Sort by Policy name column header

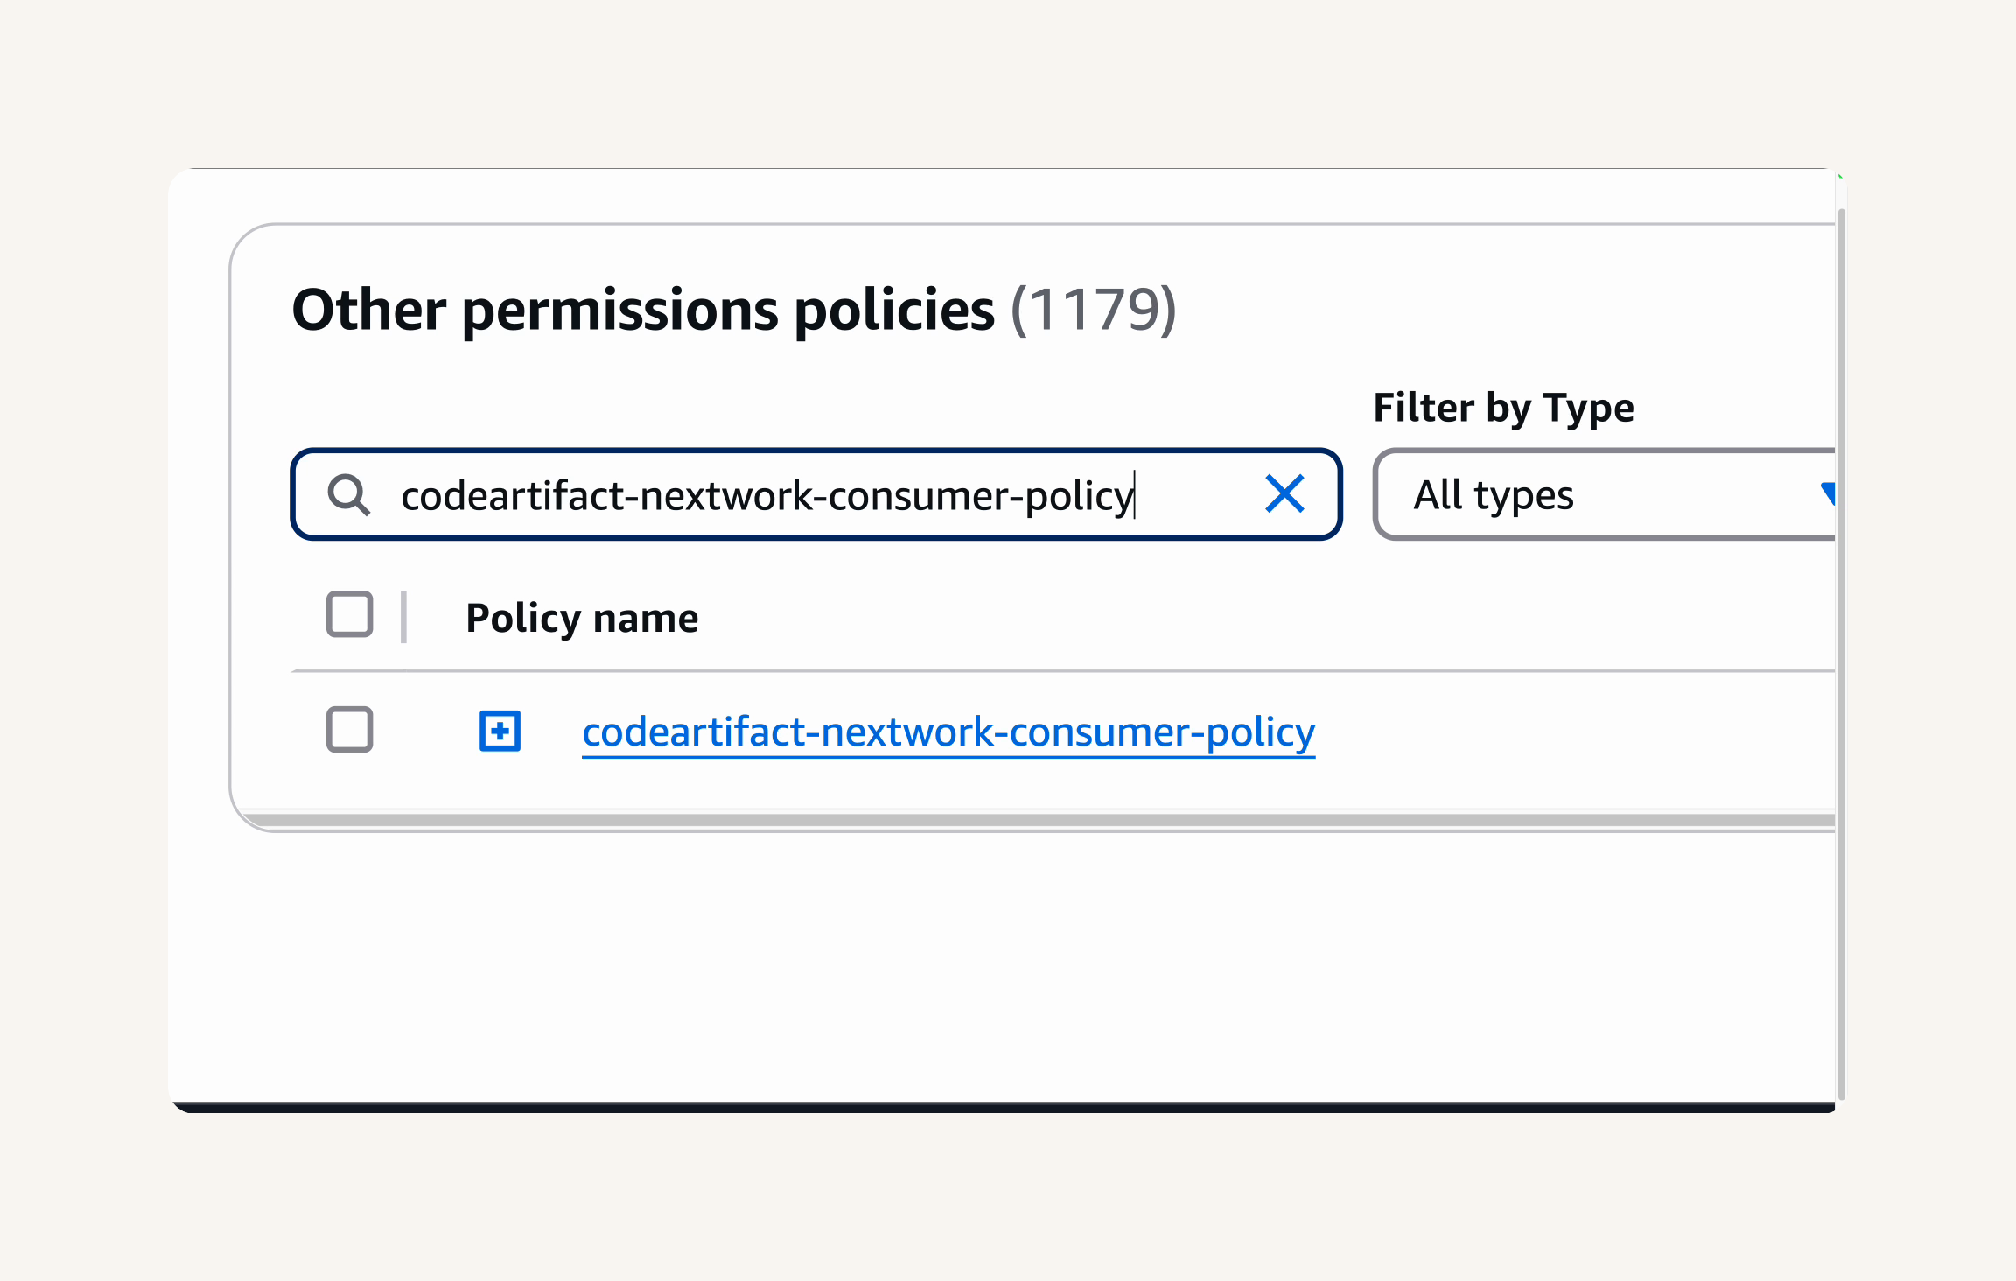coord(582,618)
